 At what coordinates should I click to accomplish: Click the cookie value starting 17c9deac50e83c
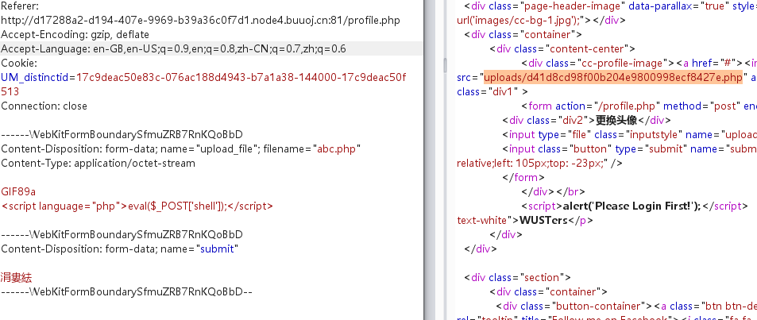pos(241,77)
